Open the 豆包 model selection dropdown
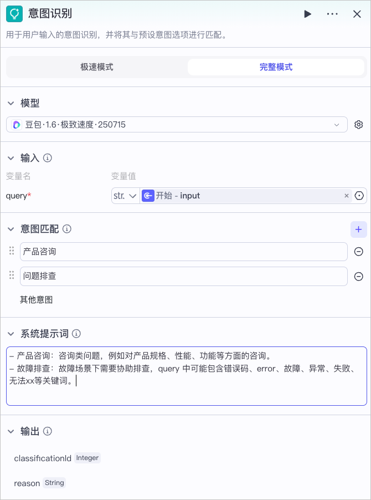This screenshot has height=500, width=371. point(177,125)
